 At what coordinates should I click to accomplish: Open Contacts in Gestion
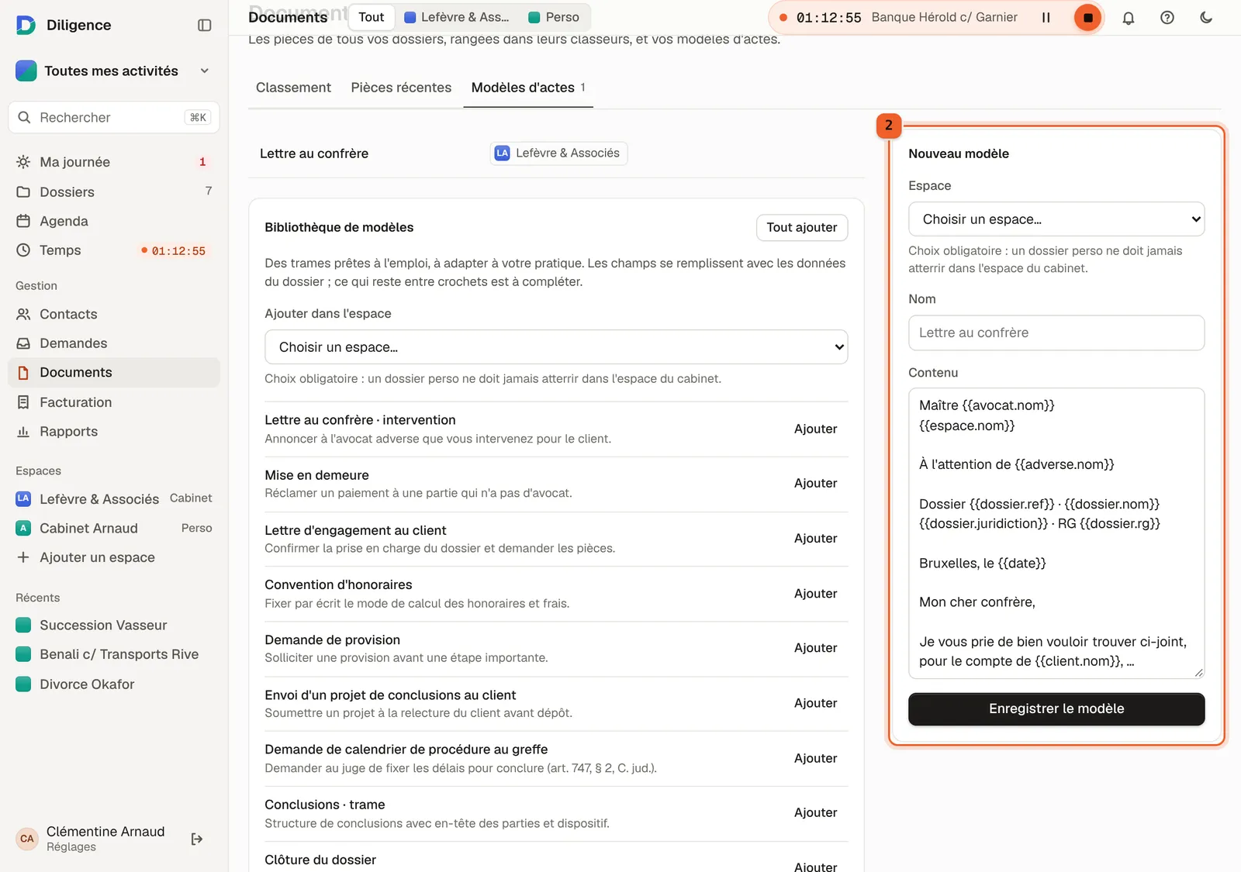coord(114,314)
